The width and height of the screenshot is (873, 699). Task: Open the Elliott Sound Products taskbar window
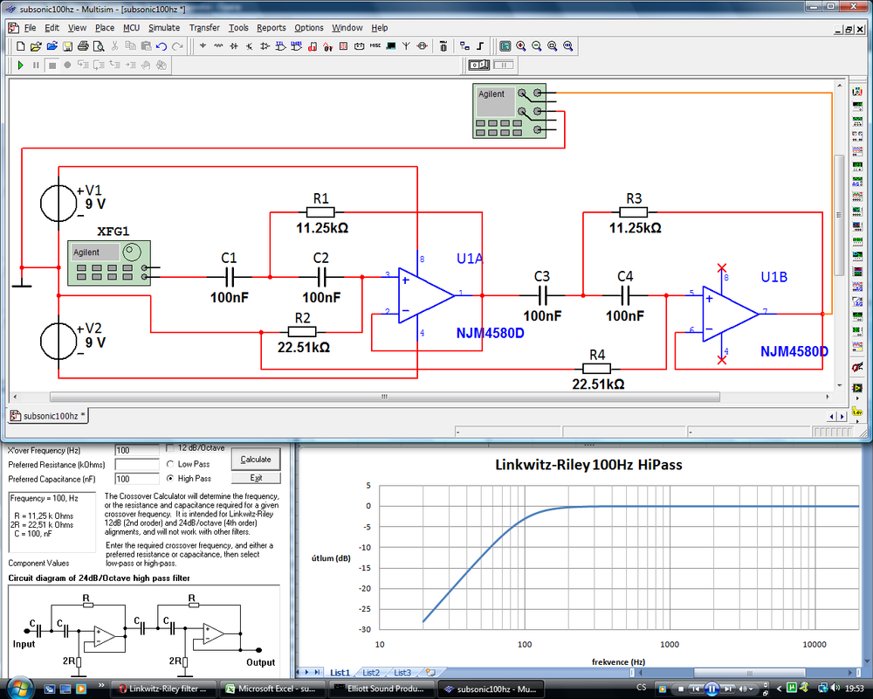[x=382, y=689]
